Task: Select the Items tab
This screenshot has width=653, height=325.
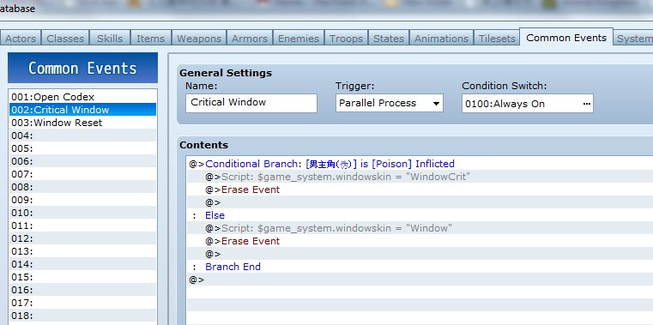Action: tap(150, 39)
